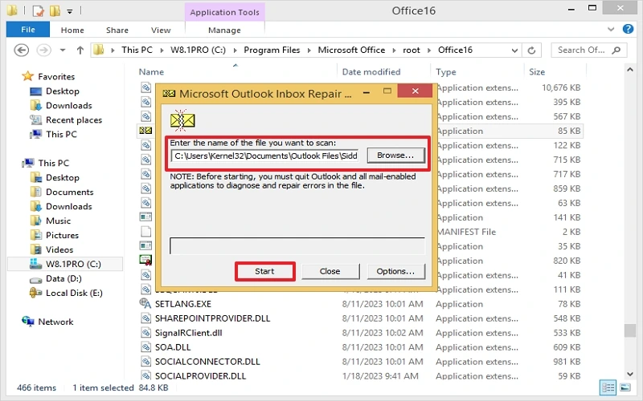Select SignalRClient.dll file
Screen dimensions: 643x401
[189, 333]
